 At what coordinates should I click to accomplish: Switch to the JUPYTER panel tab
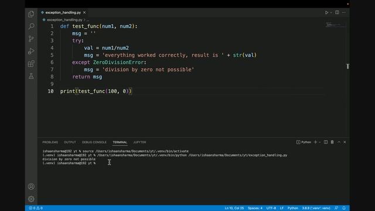pos(139,142)
